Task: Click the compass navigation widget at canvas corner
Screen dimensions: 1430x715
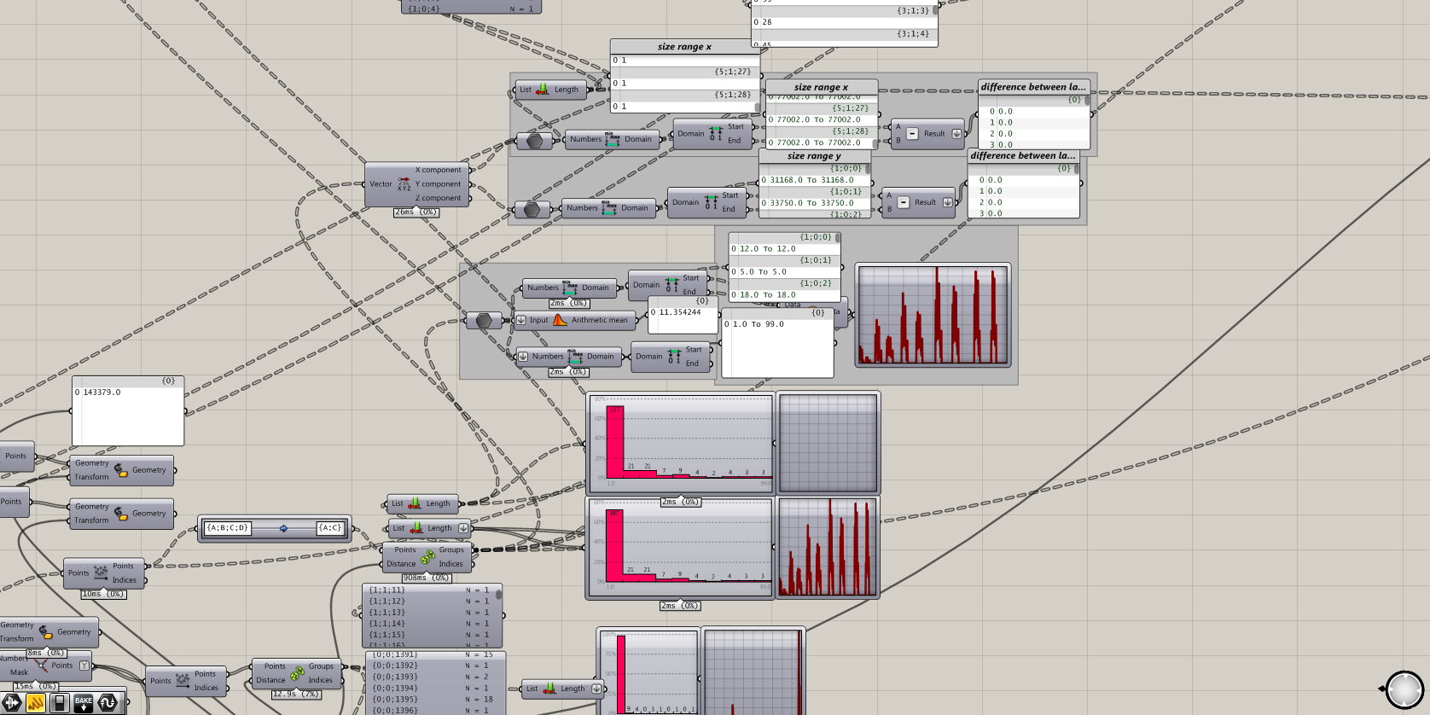Action: coord(1404,689)
